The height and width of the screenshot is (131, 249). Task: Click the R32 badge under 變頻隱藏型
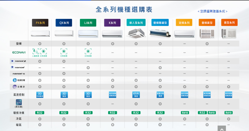point(160,113)
